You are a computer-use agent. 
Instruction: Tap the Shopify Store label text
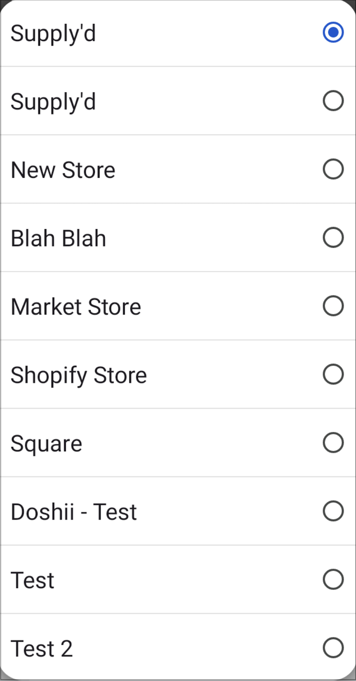pyautogui.click(x=79, y=375)
